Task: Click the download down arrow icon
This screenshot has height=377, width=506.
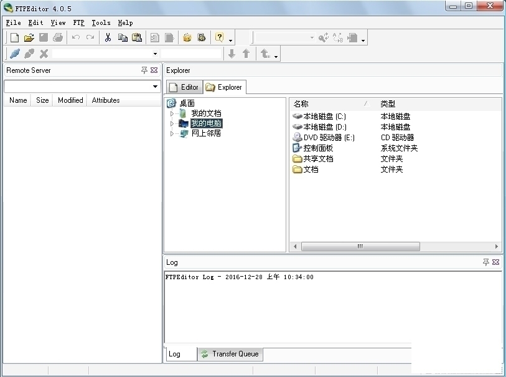Action: (232, 54)
